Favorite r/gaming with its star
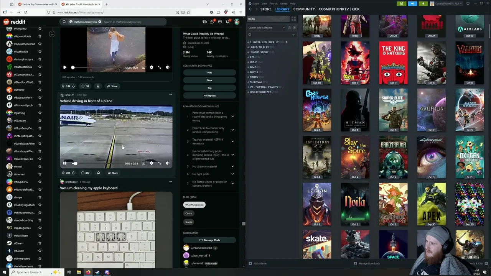Screen dimensions: 491x276 click(40, 113)
